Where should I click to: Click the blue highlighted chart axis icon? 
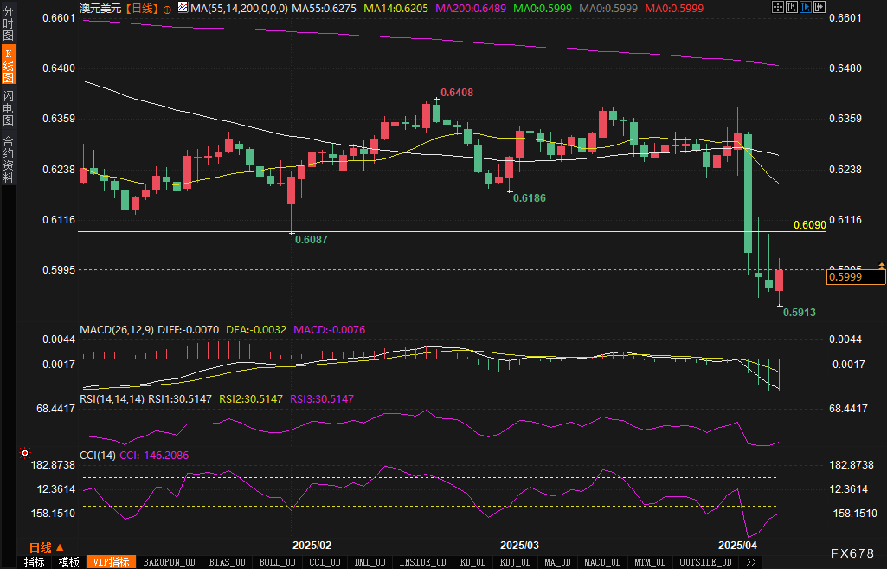[x=805, y=7]
